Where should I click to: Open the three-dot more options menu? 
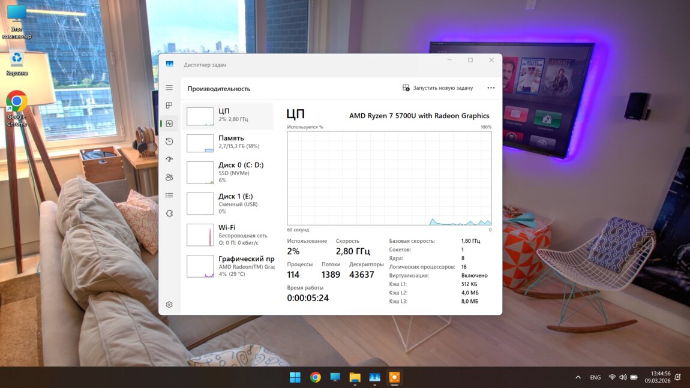click(491, 88)
